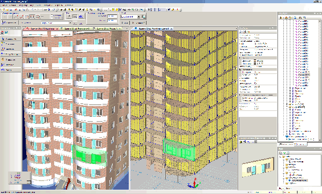Click the red-and-white icon atop the left tool panel
Viewport: 322px width, 194px height.
(x=2, y=32)
